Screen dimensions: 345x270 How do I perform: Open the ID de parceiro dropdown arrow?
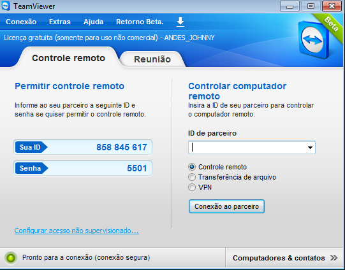(x=310, y=148)
